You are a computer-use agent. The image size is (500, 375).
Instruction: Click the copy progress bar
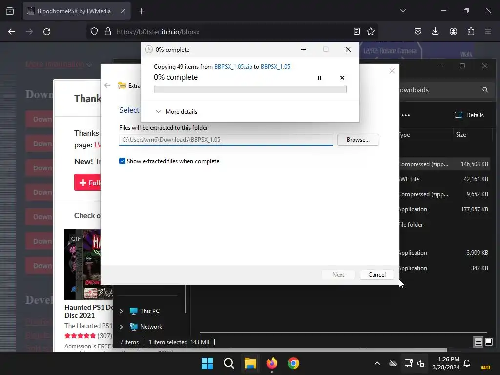(x=250, y=90)
